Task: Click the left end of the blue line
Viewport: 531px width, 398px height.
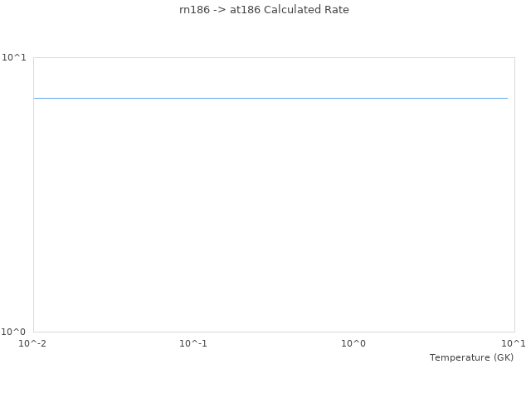Action: coord(35,98)
